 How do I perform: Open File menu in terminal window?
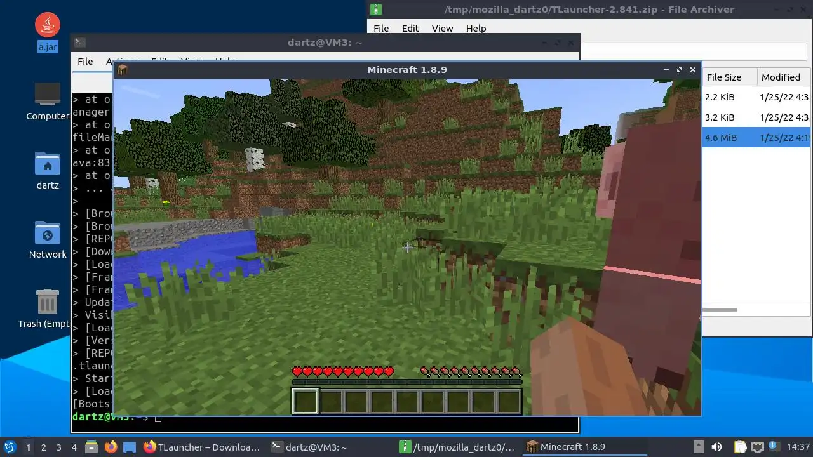tap(85, 62)
